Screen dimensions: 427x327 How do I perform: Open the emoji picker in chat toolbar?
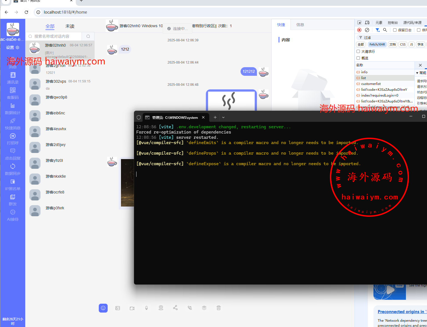click(x=103, y=308)
